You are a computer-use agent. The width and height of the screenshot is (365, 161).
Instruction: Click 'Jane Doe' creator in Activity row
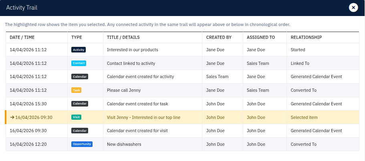click(x=215, y=50)
